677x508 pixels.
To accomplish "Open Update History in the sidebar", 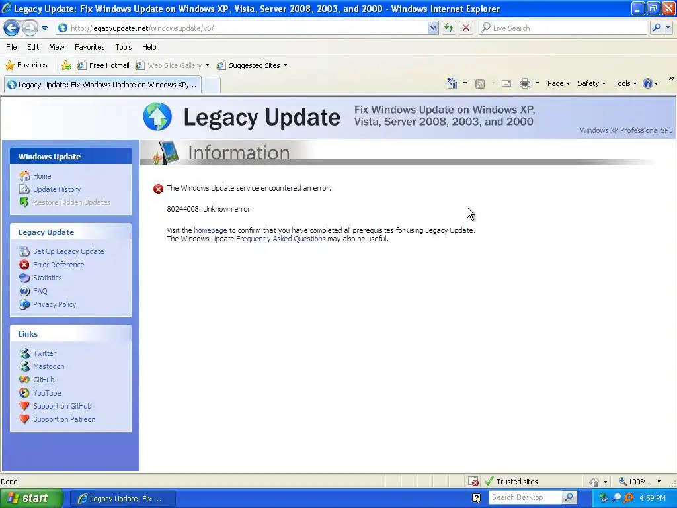I will click(x=57, y=189).
